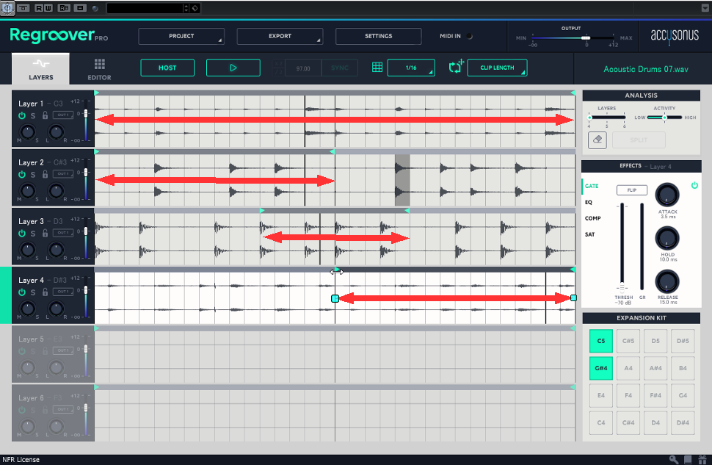
Task: Open Layer 1 OUT 1 output selector
Action: (63, 115)
